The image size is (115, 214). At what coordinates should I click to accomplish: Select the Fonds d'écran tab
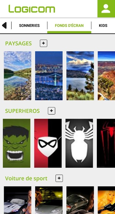point(69,25)
